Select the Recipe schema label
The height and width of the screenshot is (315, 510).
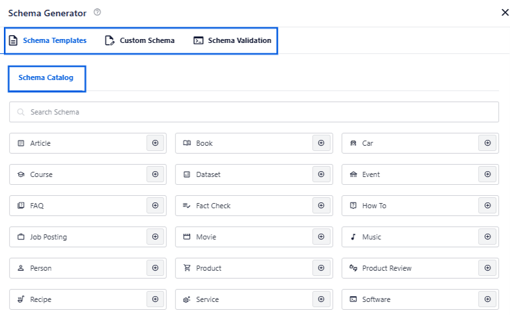point(40,299)
